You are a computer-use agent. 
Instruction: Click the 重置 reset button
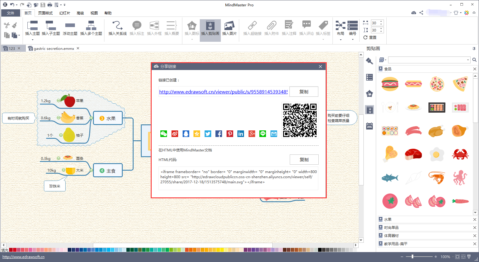point(370,38)
